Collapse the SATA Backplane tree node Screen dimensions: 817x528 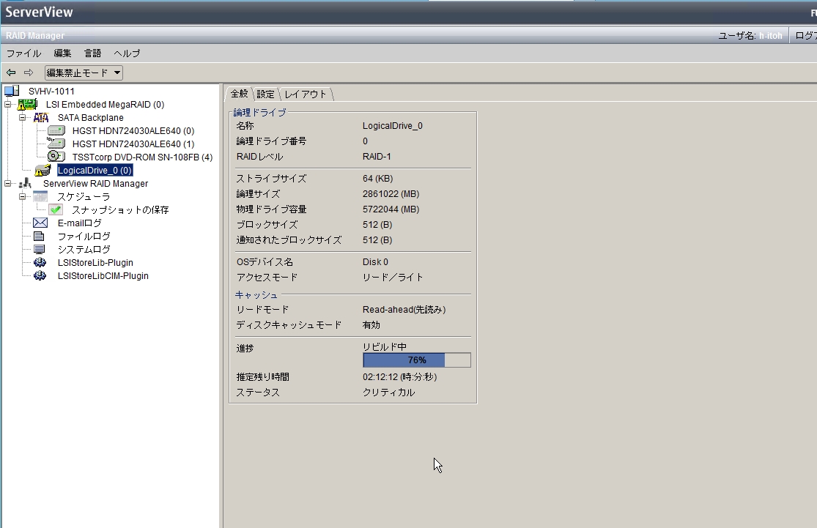[x=23, y=118]
